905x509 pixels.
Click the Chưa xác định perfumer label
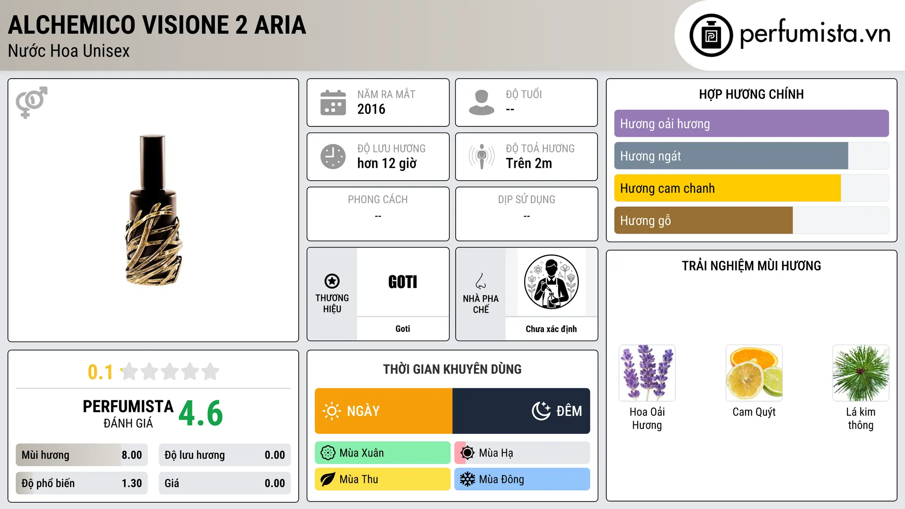pyautogui.click(x=551, y=329)
